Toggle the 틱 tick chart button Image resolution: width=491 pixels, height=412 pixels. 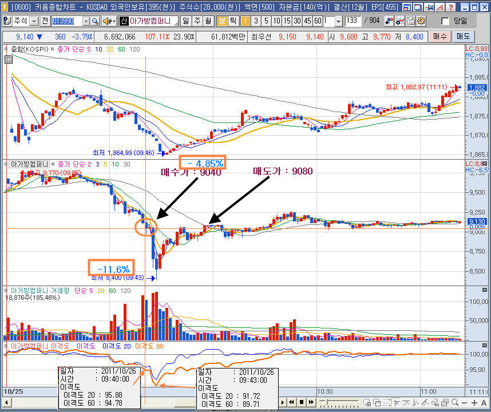click(x=233, y=21)
